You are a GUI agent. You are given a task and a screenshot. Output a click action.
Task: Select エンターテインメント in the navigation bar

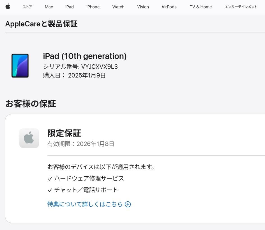point(241,7)
